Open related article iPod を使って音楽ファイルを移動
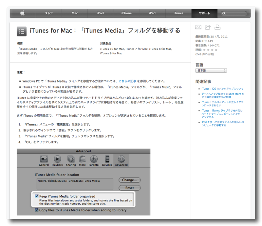262x226 pixels. point(223,124)
